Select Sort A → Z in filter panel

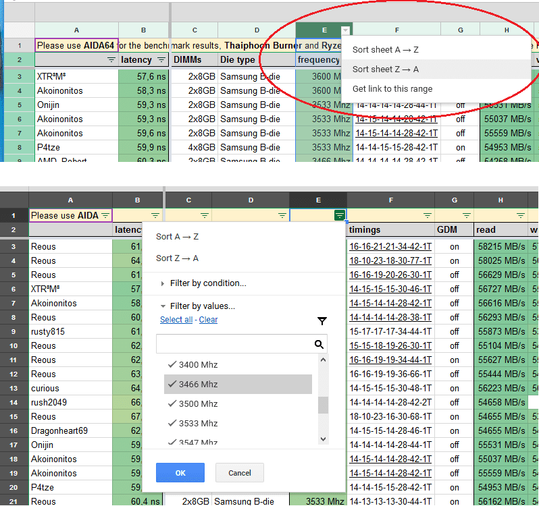click(x=244, y=237)
